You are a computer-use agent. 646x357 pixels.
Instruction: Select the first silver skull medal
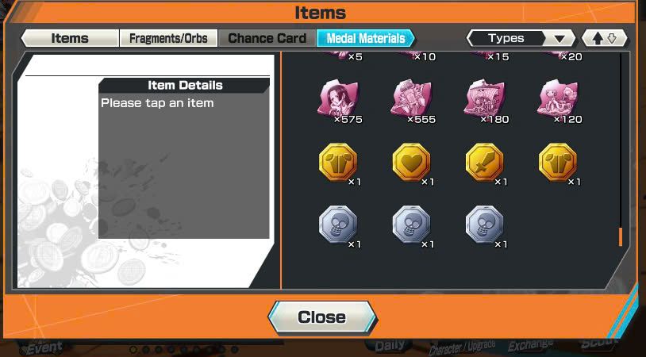(338, 225)
